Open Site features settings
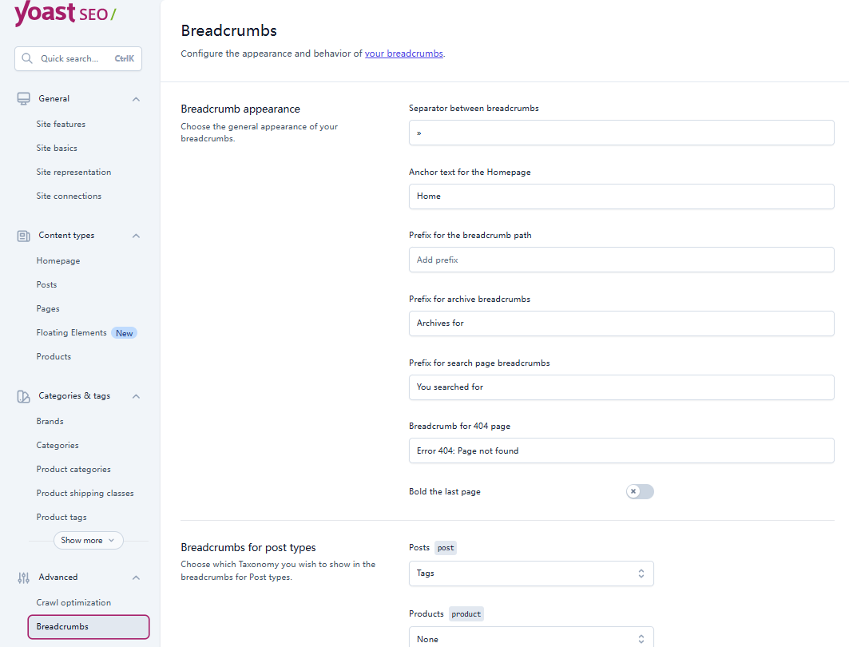Image resolution: width=849 pixels, height=647 pixels. click(61, 125)
